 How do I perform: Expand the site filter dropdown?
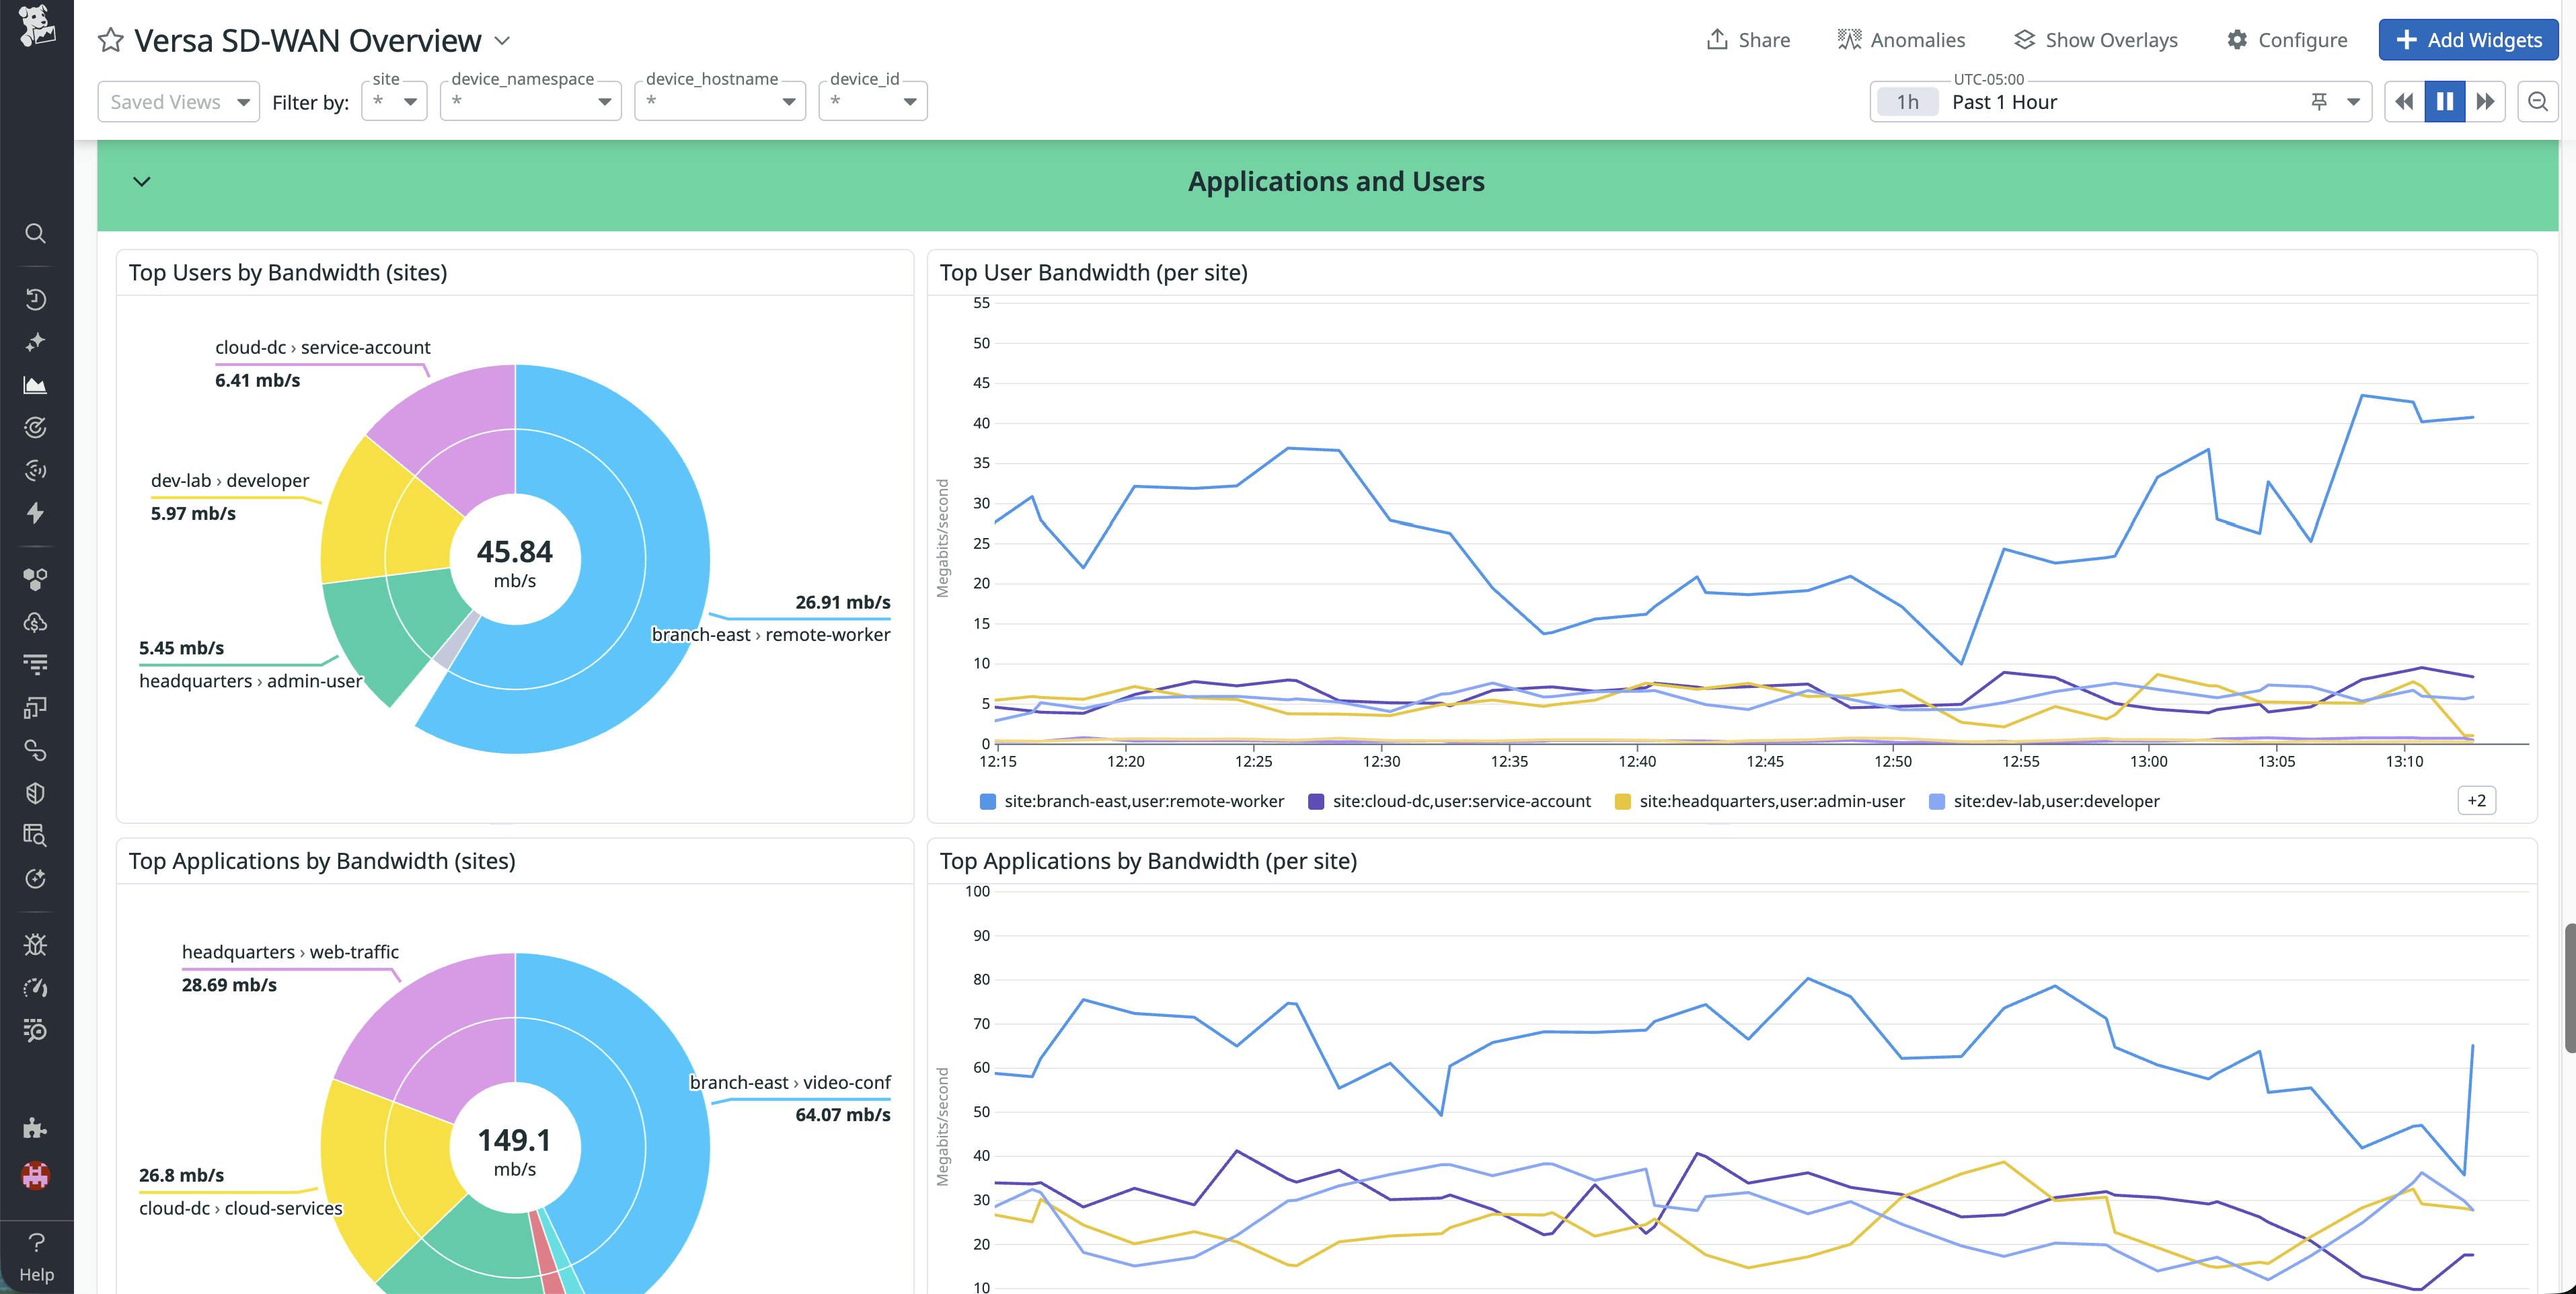coord(410,101)
